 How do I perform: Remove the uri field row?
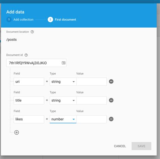click(x=111, y=81)
